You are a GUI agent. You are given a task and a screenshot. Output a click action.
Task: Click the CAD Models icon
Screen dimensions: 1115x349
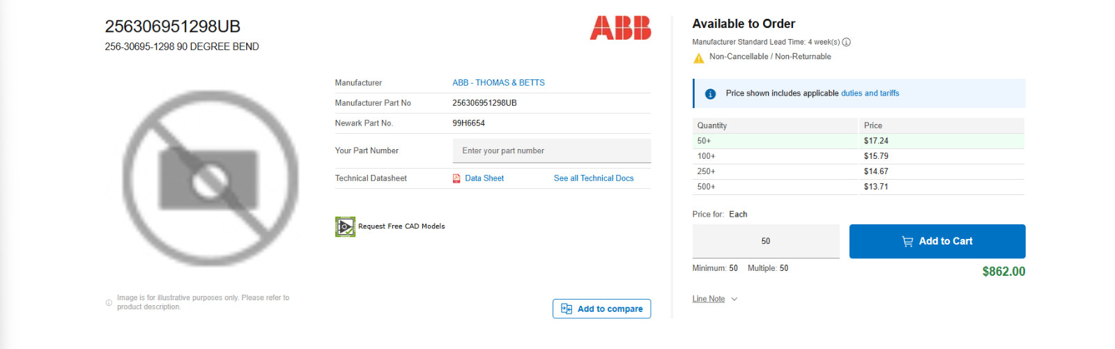345,226
